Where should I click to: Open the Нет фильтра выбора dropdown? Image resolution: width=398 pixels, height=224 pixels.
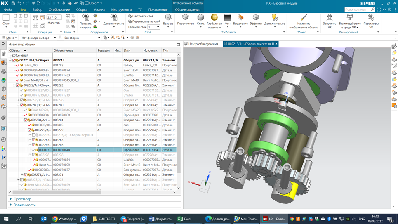coord(39,38)
